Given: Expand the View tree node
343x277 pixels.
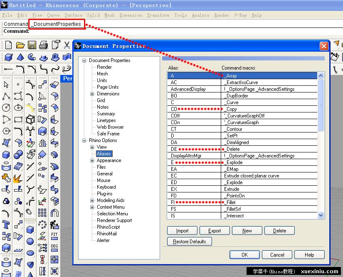Looking at the screenshot, I should (92, 147).
